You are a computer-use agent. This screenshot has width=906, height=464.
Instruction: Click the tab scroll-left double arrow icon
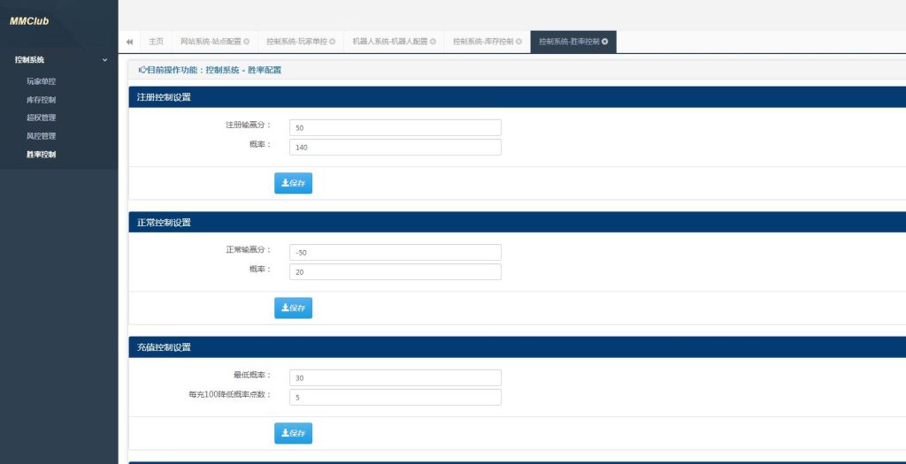click(129, 42)
